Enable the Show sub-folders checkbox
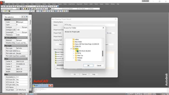The height and width of the screenshot is (95, 169). pyautogui.click(x=55, y=69)
